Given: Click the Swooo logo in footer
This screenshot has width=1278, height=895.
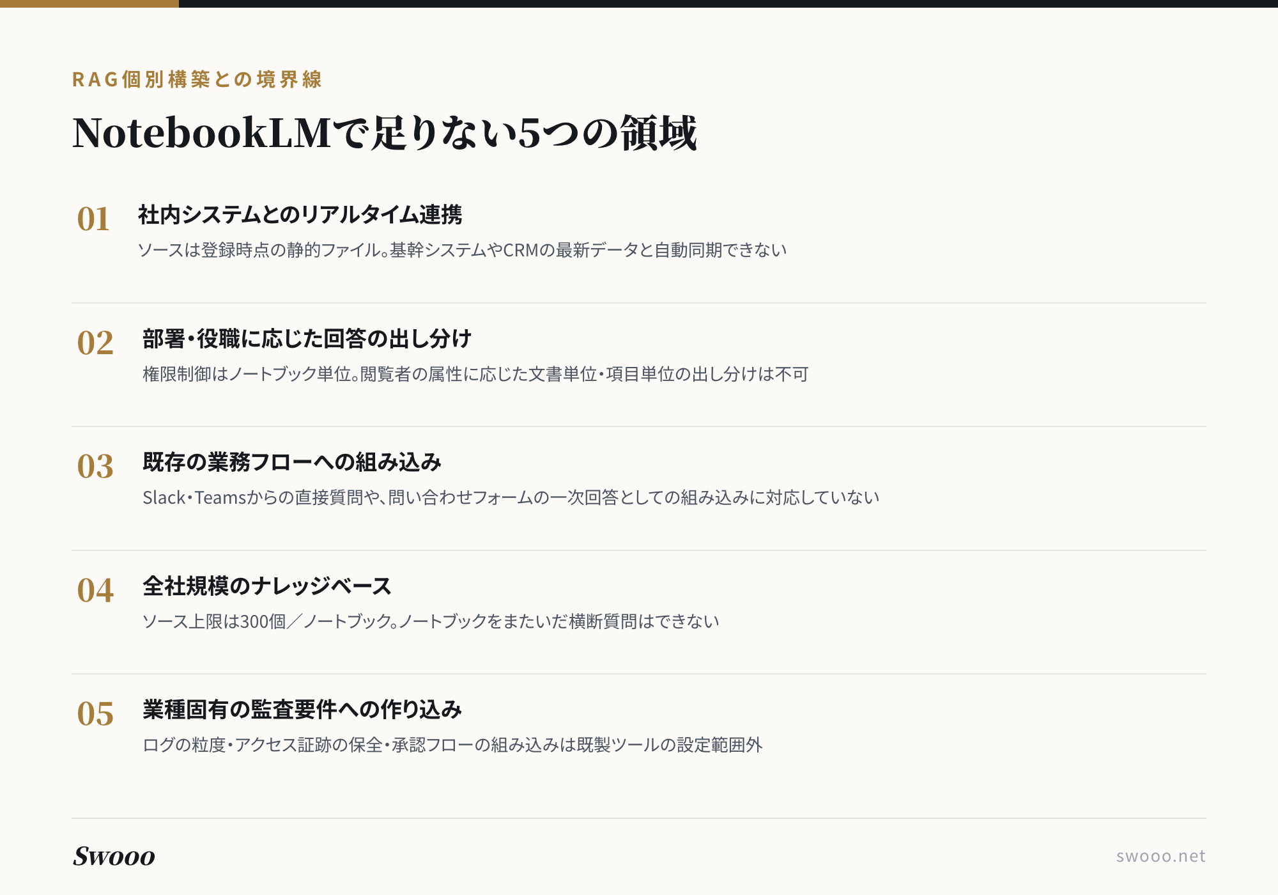Looking at the screenshot, I should coord(114,856).
